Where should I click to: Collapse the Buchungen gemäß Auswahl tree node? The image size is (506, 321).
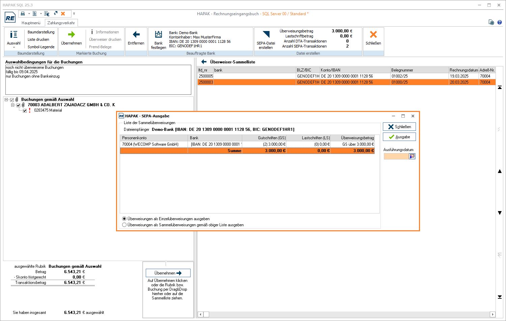tap(6, 100)
